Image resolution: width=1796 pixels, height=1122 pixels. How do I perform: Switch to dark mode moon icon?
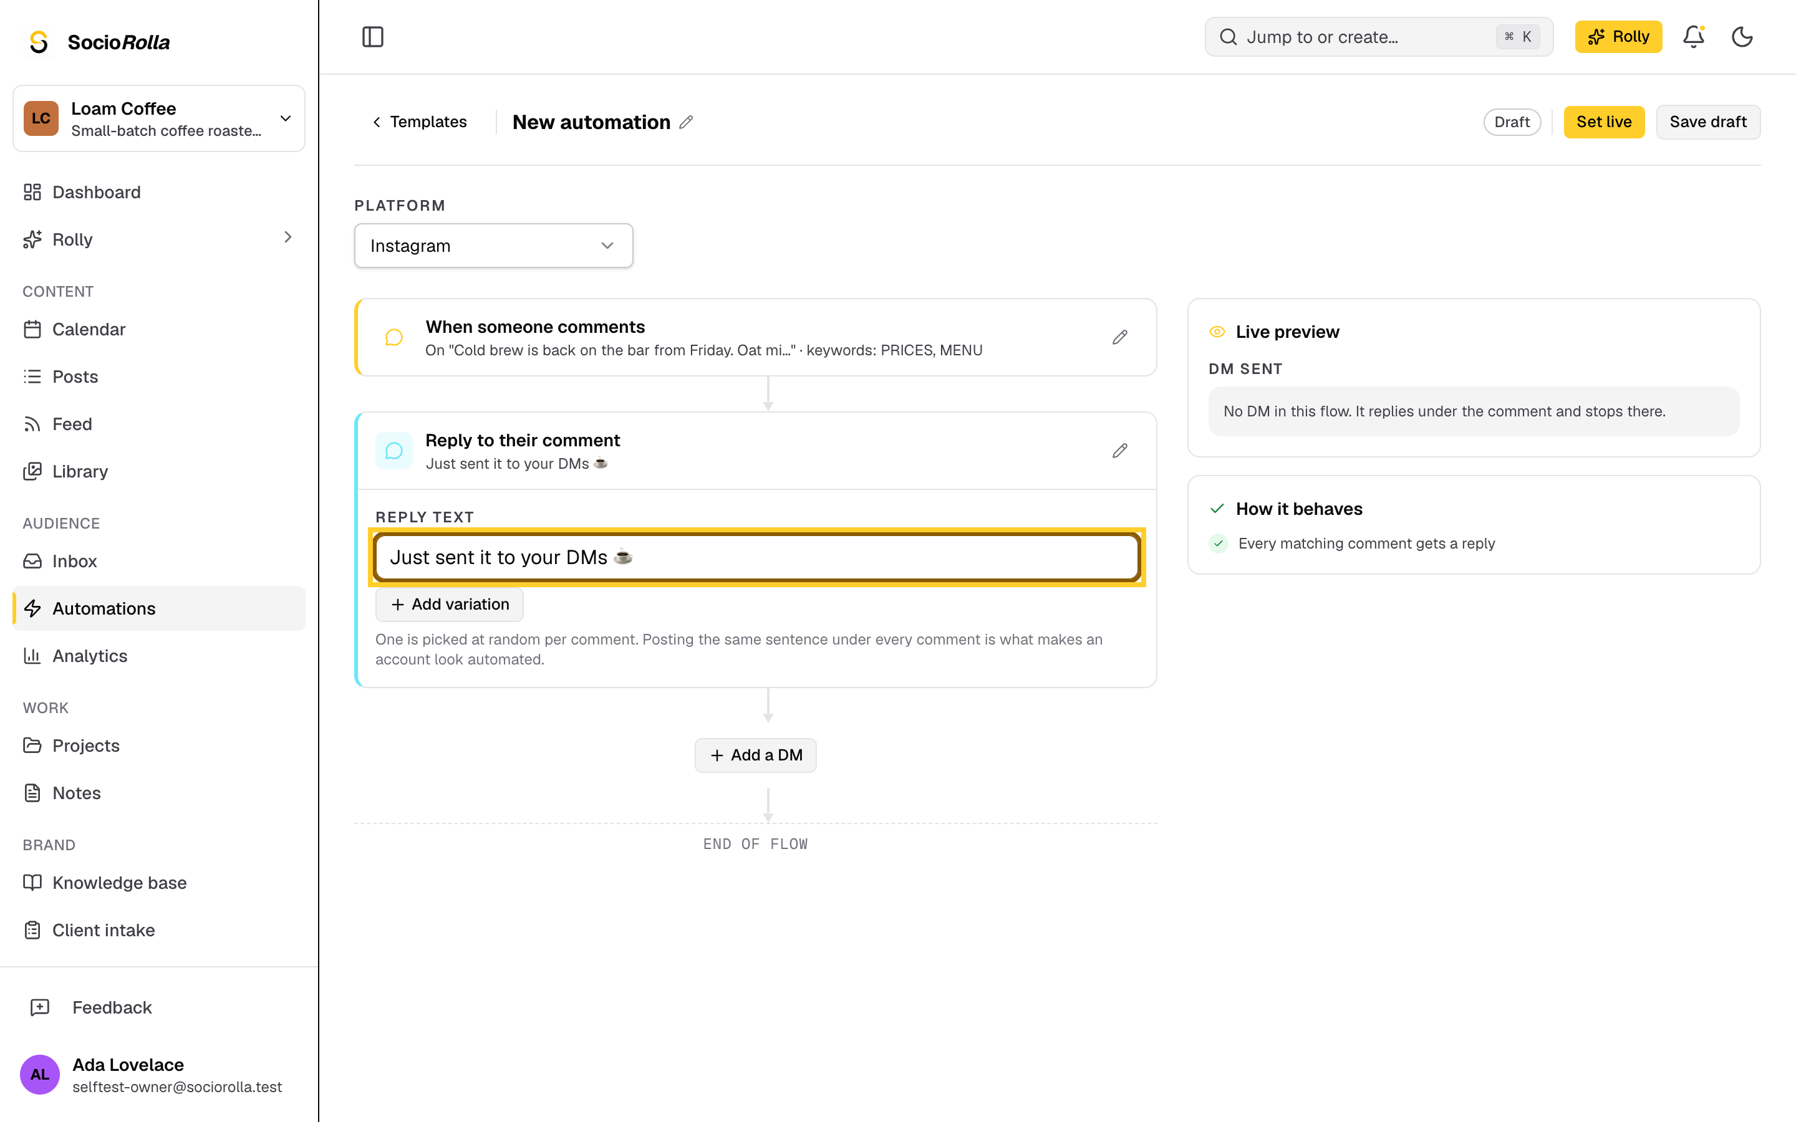click(x=1742, y=36)
